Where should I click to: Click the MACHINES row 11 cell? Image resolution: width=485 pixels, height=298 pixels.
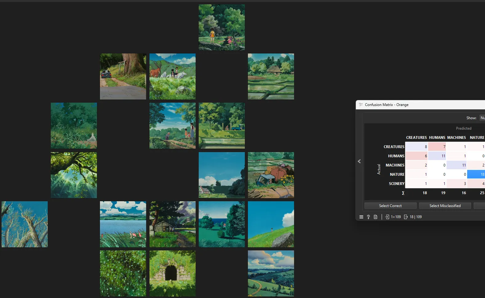[x=457, y=165]
